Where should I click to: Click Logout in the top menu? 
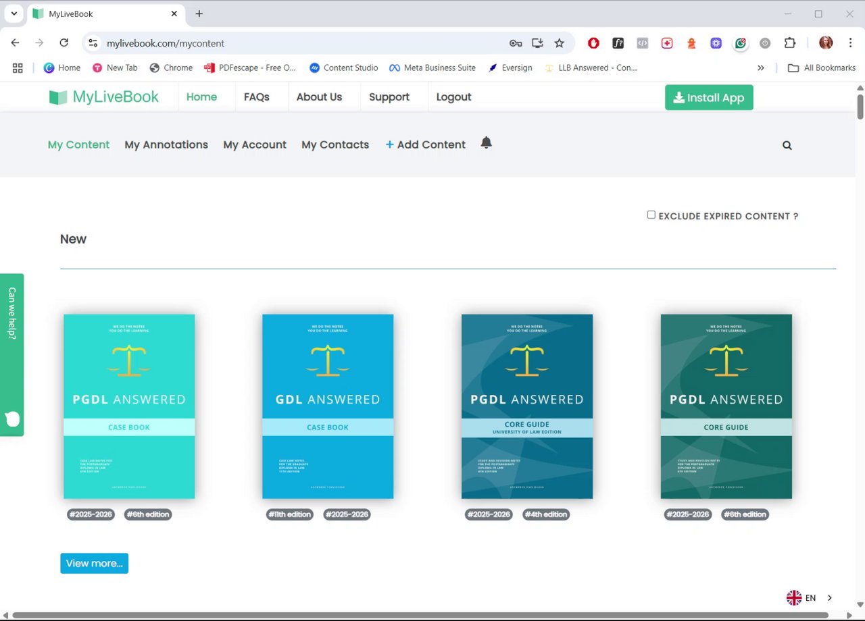453,97
